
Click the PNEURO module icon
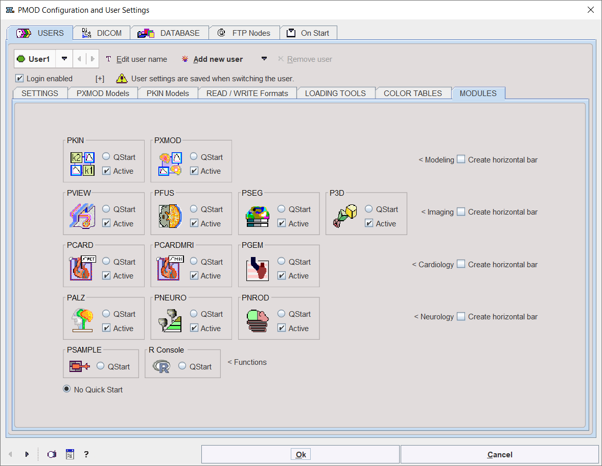tap(170, 320)
